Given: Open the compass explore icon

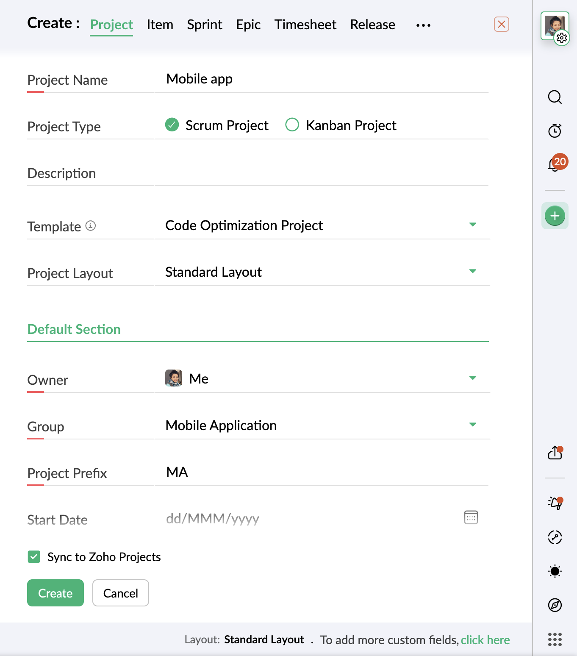Looking at the screenshot, I should click(555, 605).
